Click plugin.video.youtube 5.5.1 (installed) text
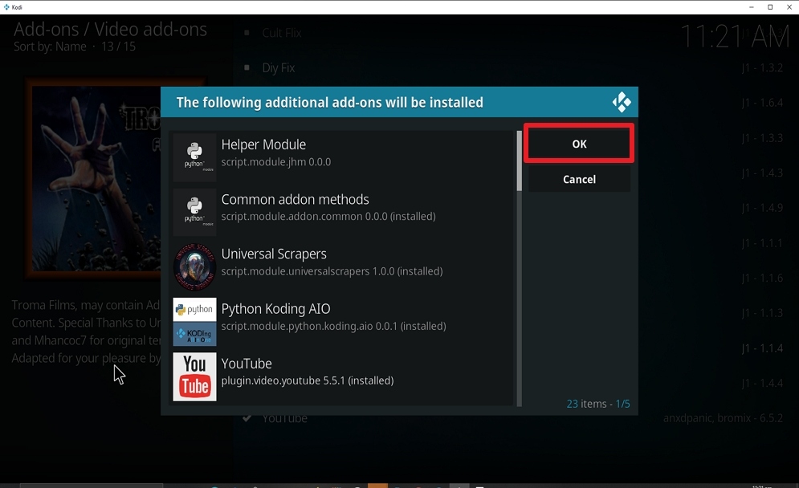 coord(308,380)
